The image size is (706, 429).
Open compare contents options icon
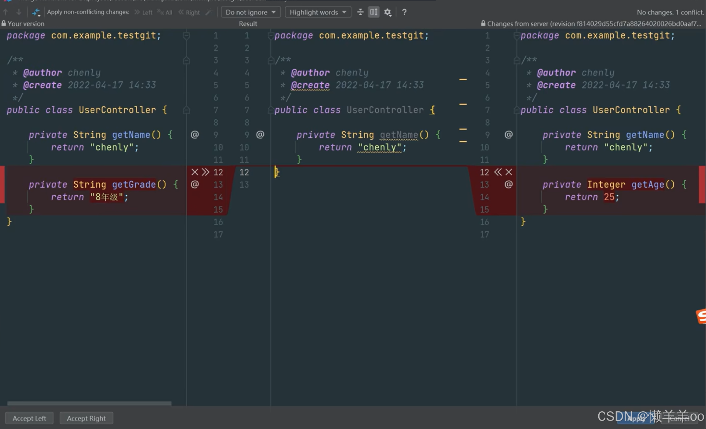(x=36, y=12)
